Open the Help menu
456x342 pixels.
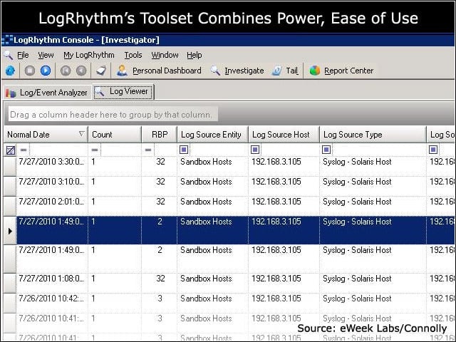(x=194, y=55)
